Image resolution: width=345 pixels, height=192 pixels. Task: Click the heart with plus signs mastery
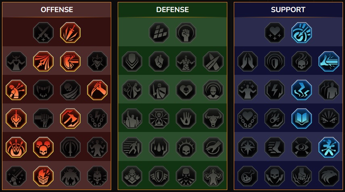tap(274, 33)
